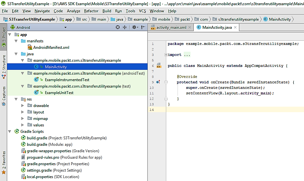304x181 pixels.
Task: Close the activity_main.xml tab
Action: click(190, 27)
